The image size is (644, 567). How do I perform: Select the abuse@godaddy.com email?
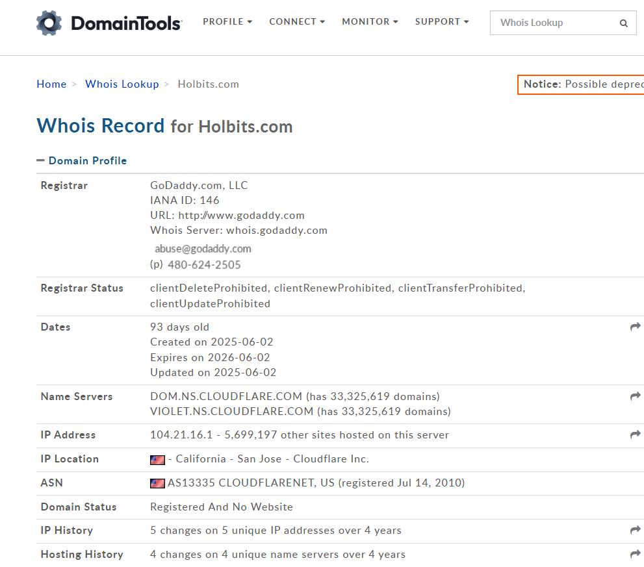click(x=203, y=249)
